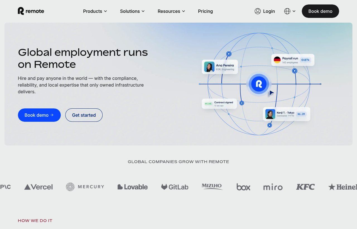Expand the Products chevron arrow
357x229 pixels.
coord(105,11)
